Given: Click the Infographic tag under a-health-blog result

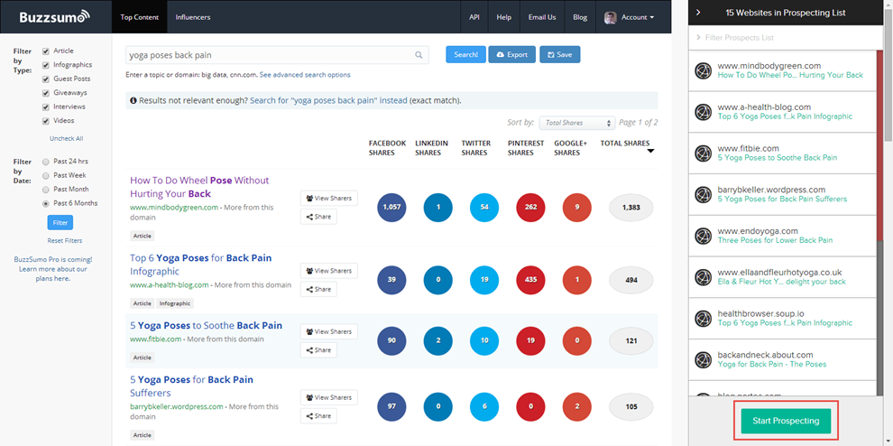Looking at the screenshot, I should 175,303.
